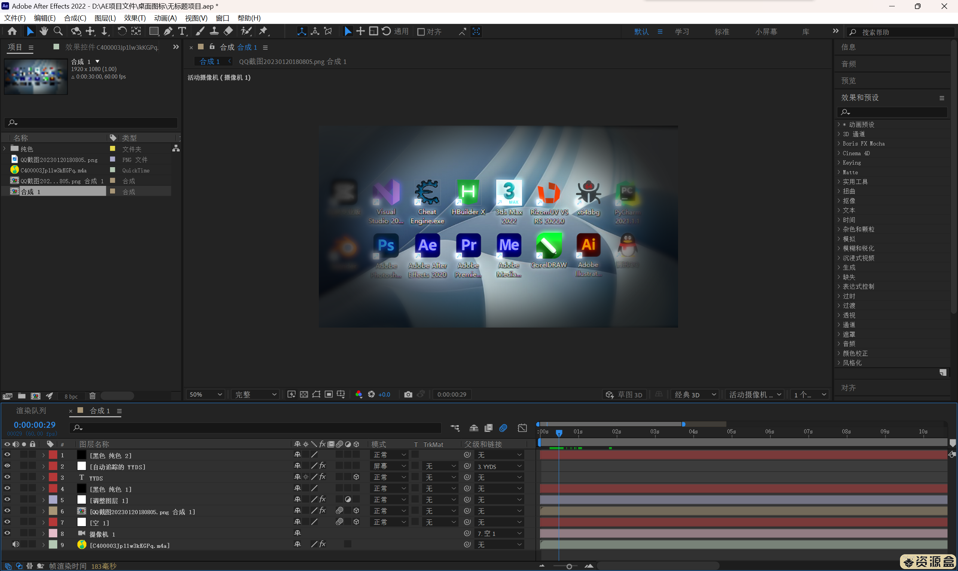Click the show channel RGB icon
This screenshot has width=958, height=571.
[x=359, y=395]
